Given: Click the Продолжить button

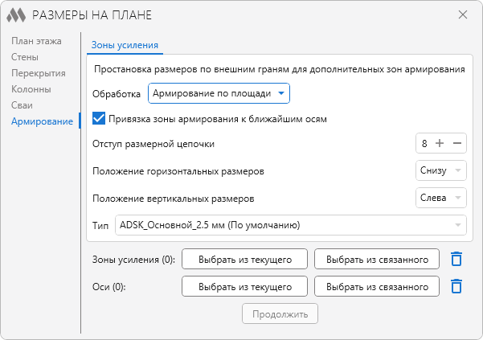Looking at the screenshot, I should 280,313.
